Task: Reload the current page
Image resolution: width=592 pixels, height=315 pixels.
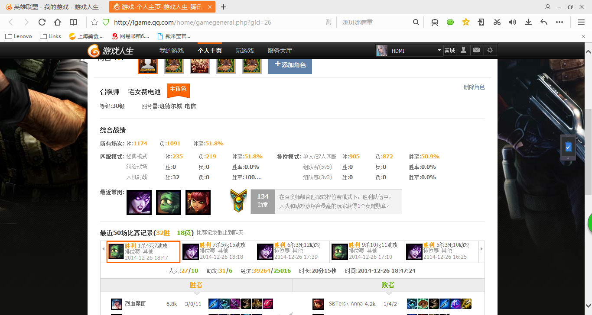Action: pos(42,22)
